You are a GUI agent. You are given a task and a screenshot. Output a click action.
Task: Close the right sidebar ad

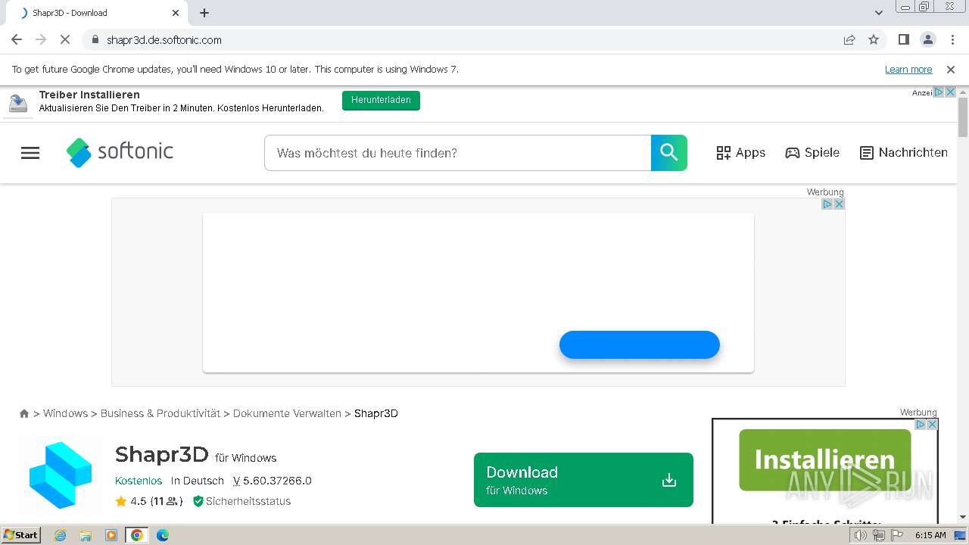(x=933, y=425)
